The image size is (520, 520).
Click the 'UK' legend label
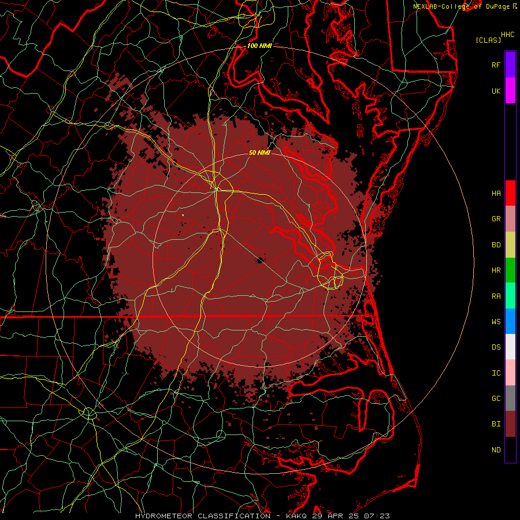pyautogui.click(x=496, y=91)
